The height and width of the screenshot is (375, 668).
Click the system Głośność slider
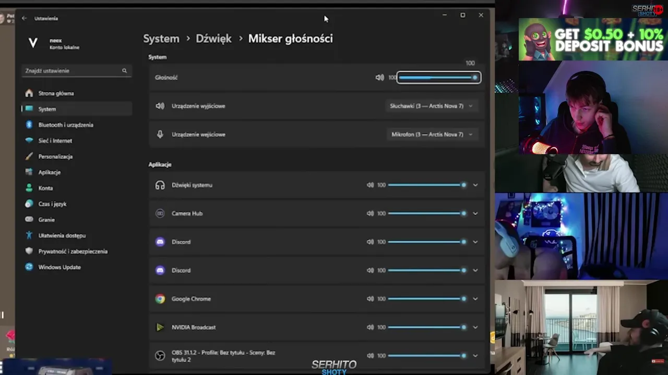tap(438, 78)
